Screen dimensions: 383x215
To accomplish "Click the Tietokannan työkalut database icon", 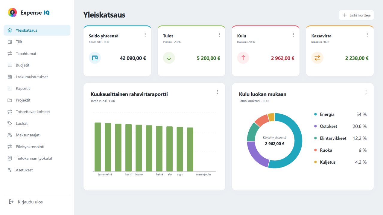I will click(10, 158).
